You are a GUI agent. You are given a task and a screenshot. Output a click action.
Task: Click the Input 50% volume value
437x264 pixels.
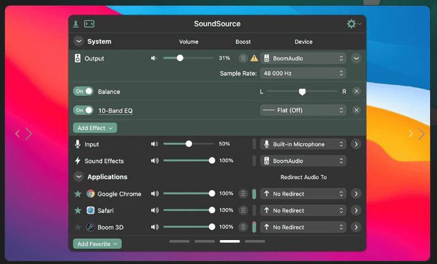point(224,144)
